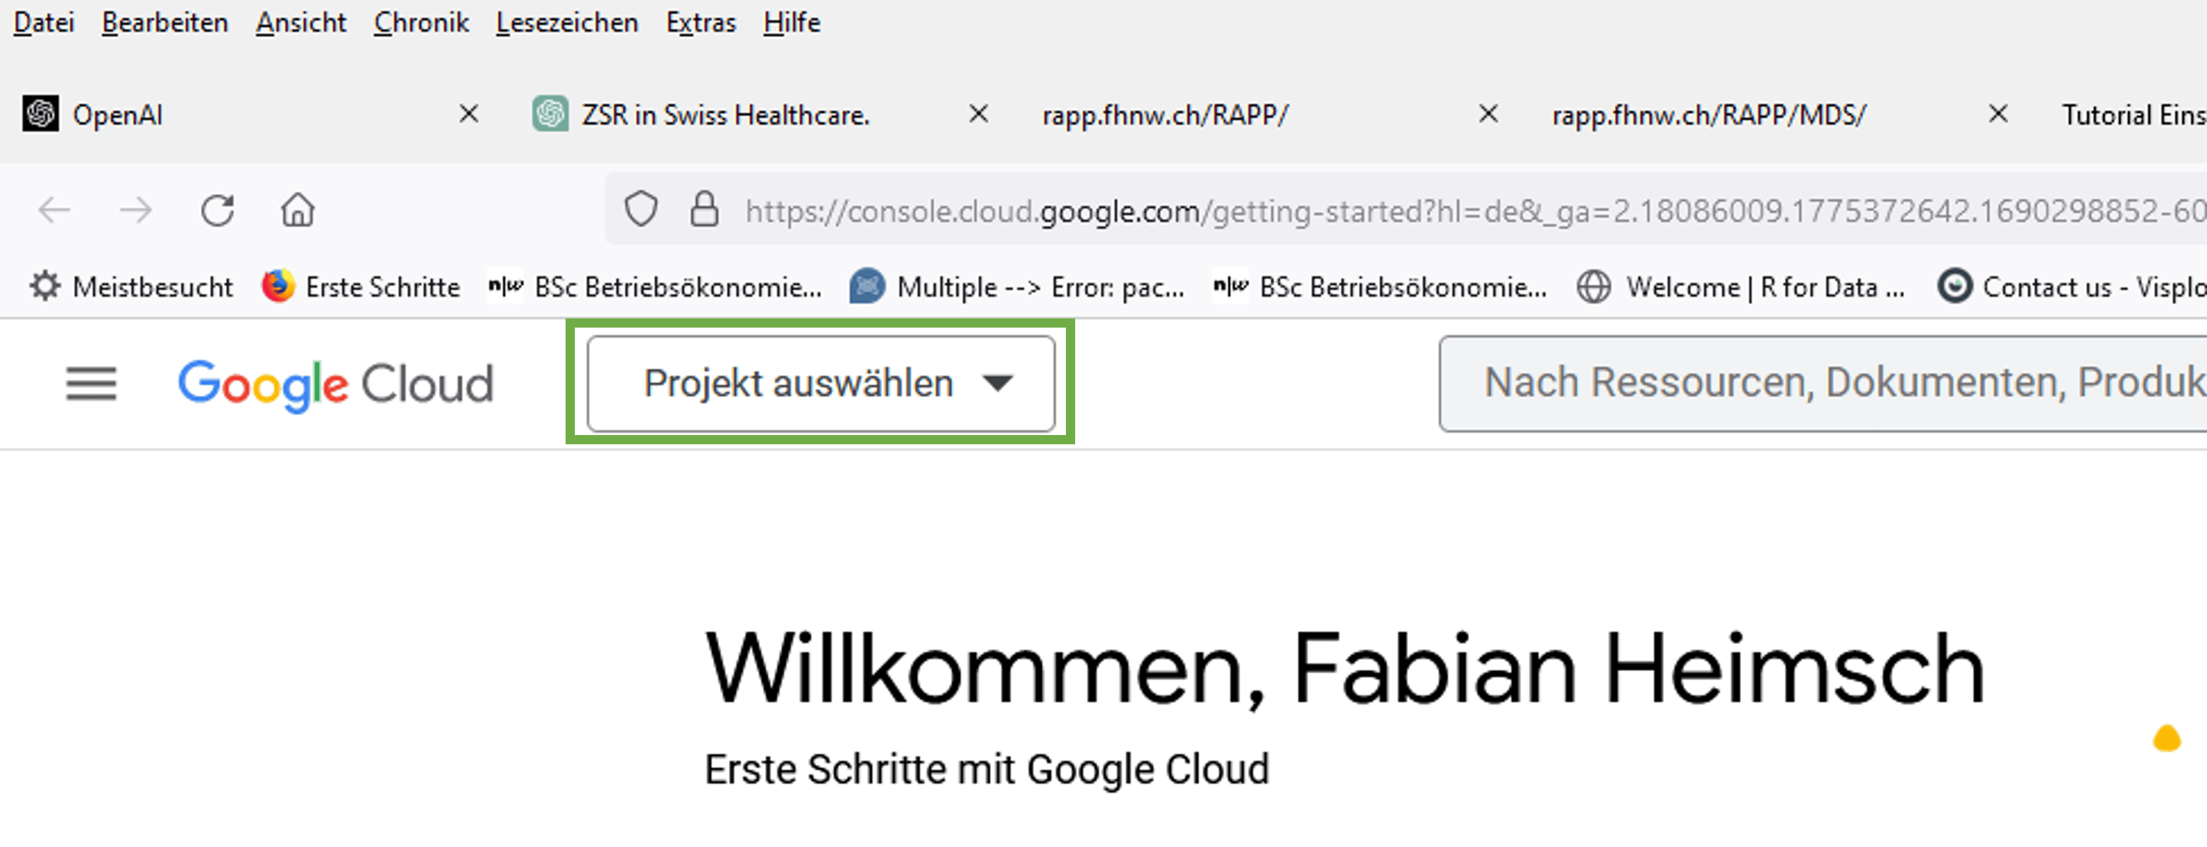Navigate back with the back arrow
This screenshot has width=2207, height=847.
(55, 211)
